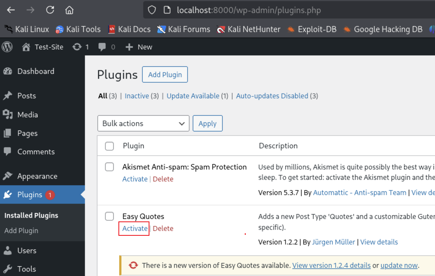
Task: Click the Pages sidebar icon
Action: pyautogui.click(x=8, y=133)
